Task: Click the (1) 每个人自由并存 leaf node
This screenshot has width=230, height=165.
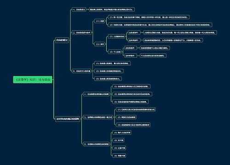Action: [x=122, y=132]
